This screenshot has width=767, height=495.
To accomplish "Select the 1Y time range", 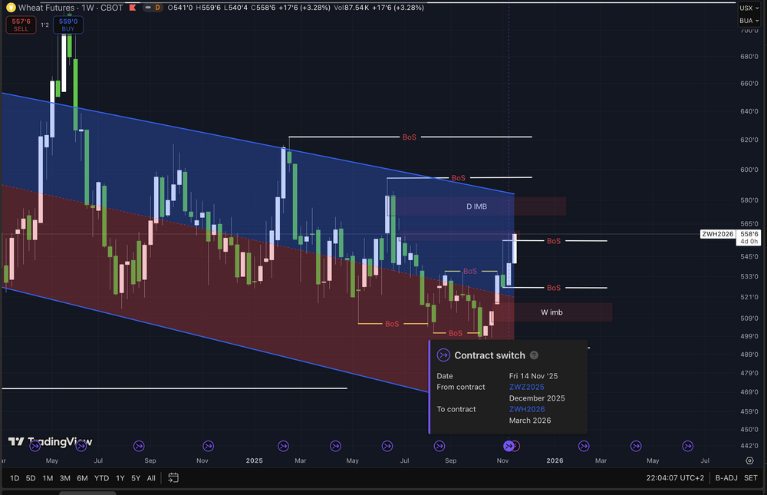I will click(120, 478).
